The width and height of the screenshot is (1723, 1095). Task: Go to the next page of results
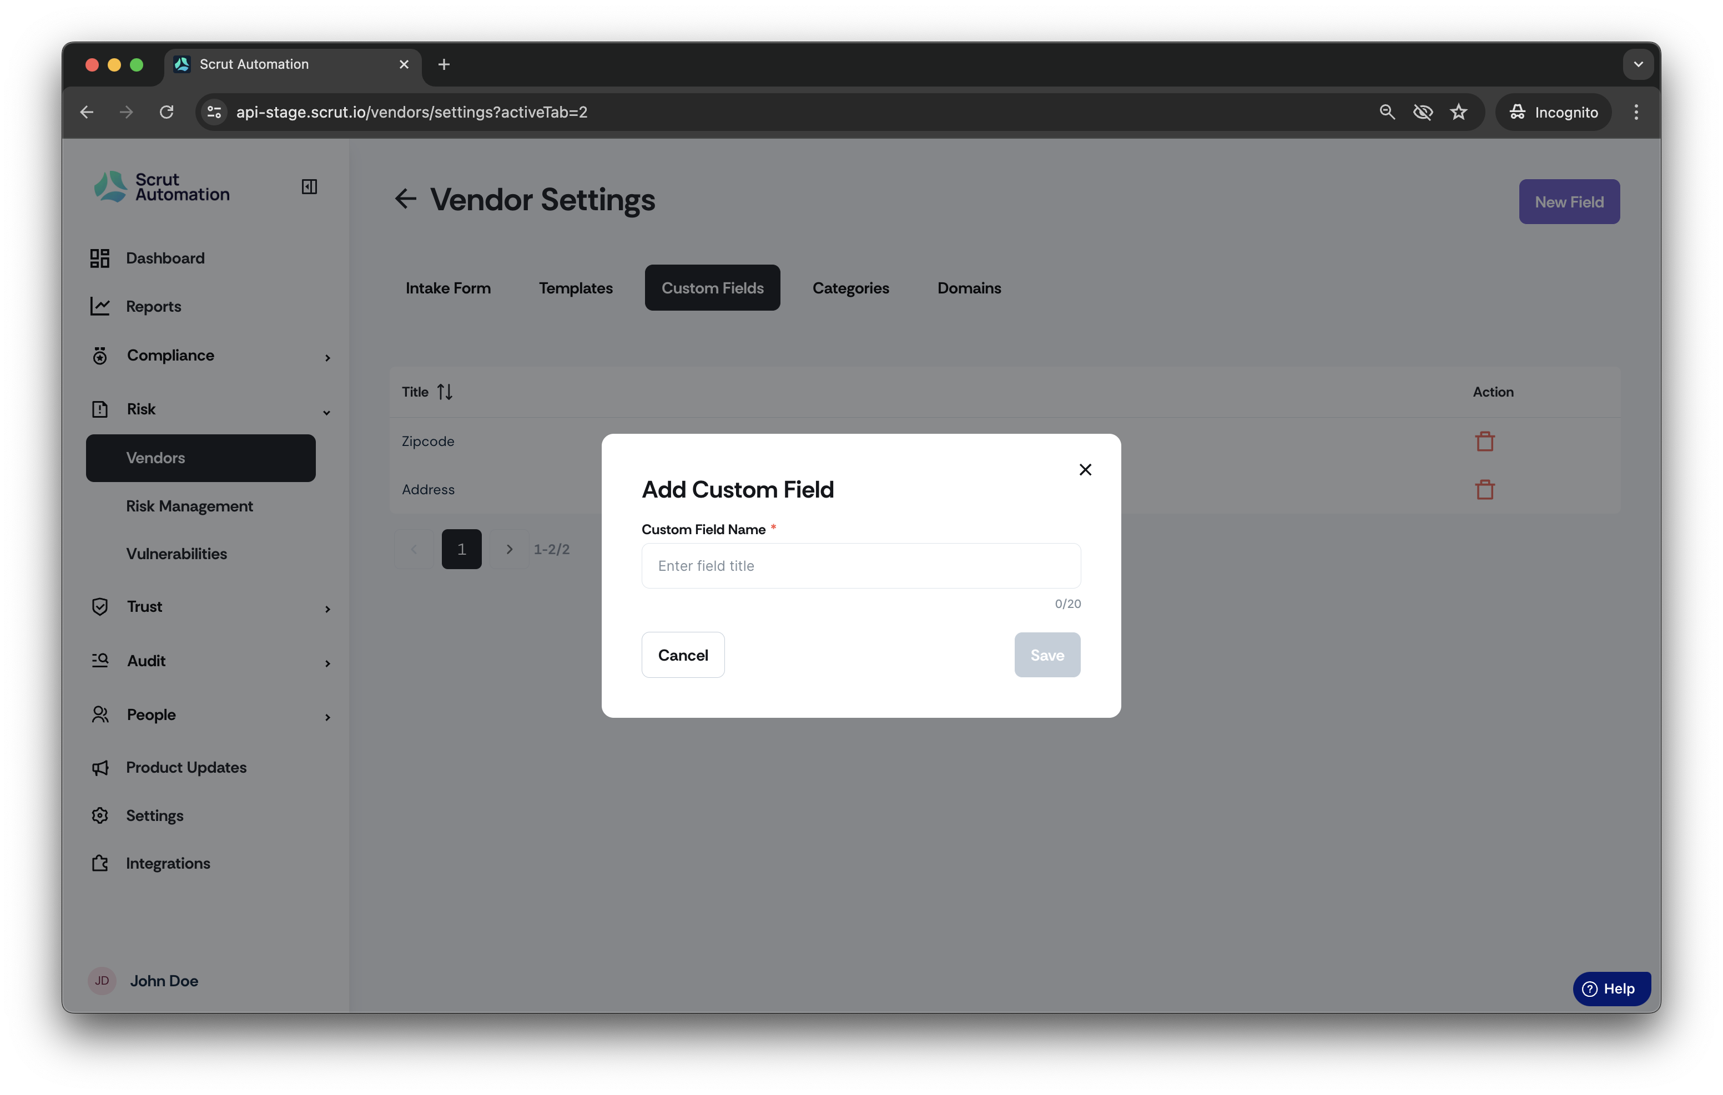pyautogui.click(x=510, y=549)
